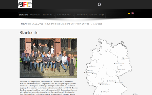Screen dimensions: 152x95
Task: Open the Startseite menu tab
Action: [x=24, y=15]
